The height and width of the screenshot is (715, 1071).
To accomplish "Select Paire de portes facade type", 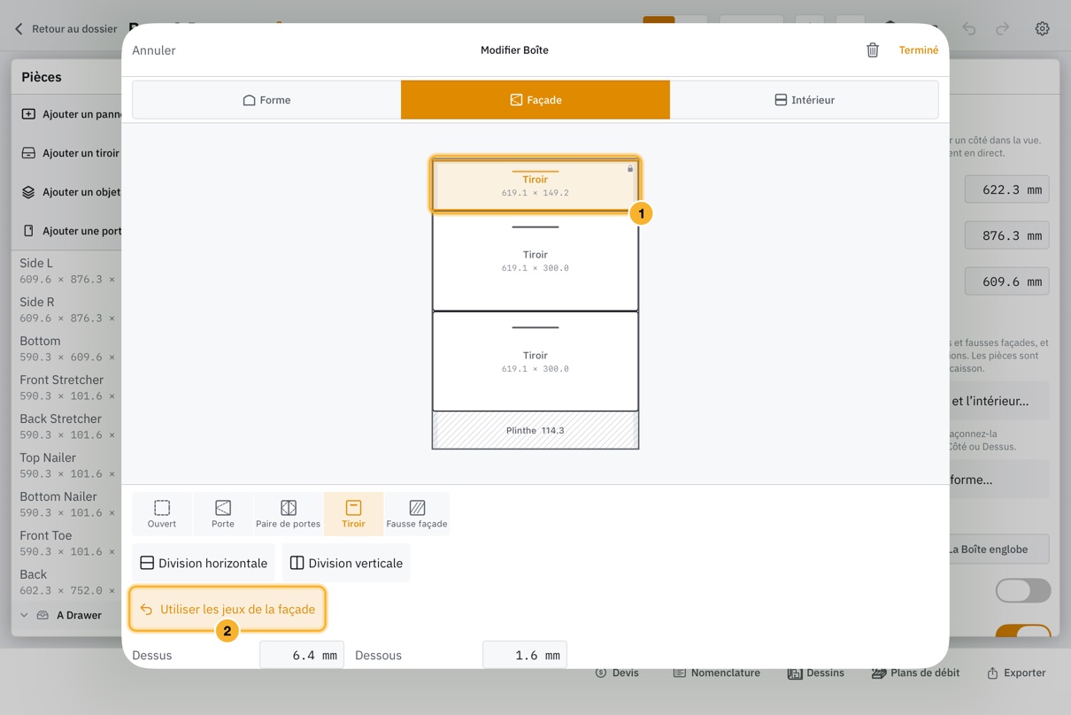I will coord(288,514).
